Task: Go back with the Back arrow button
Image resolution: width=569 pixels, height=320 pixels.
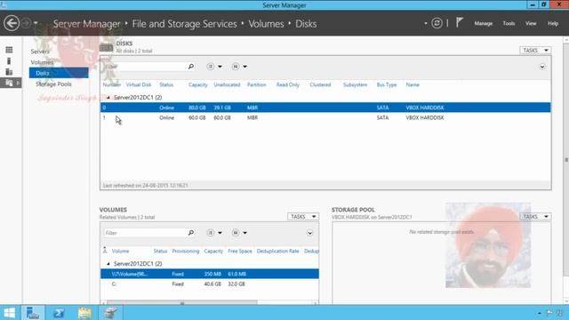Action: point(12,24)
